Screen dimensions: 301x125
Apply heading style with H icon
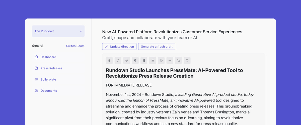144,60
